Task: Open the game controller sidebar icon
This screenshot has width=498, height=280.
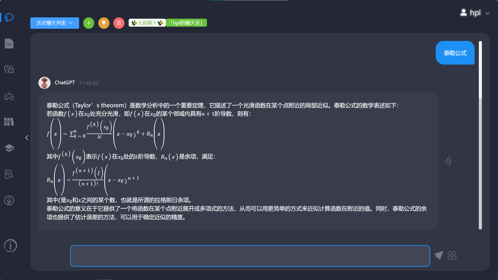Action: [9, 96]
